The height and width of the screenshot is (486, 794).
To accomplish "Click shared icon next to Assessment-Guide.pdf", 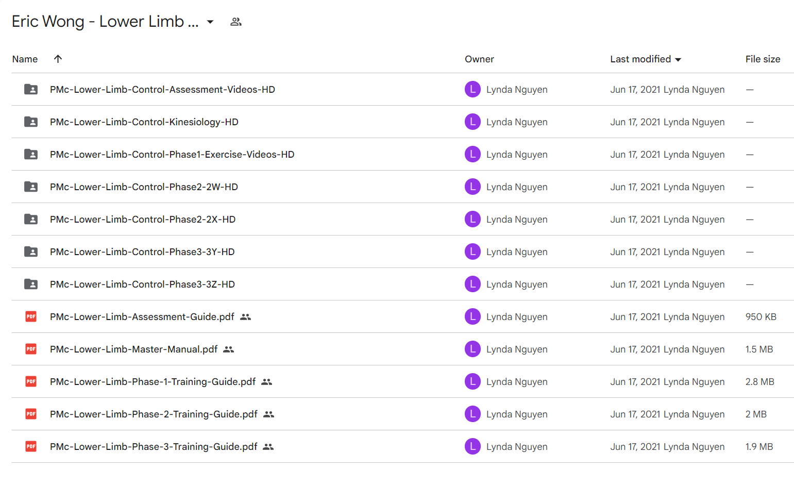I will pos(246,317).
